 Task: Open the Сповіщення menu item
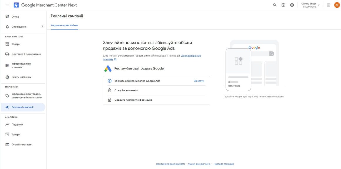23,27
